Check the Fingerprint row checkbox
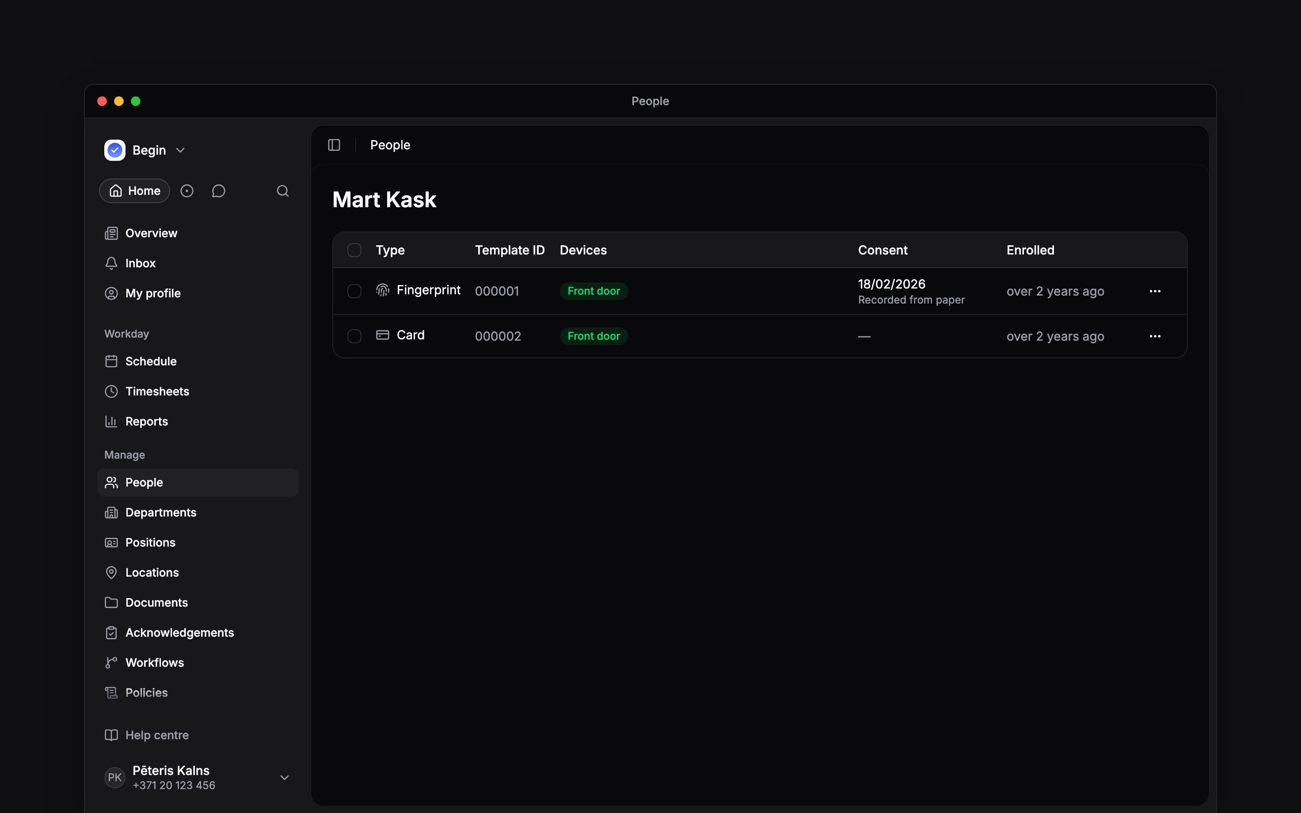 pos(354,291)
